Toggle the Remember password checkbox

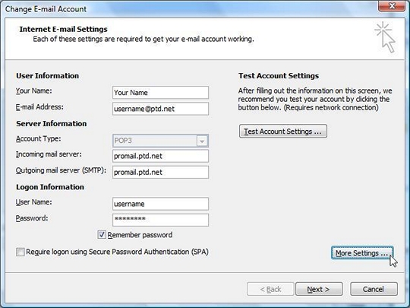102,235
